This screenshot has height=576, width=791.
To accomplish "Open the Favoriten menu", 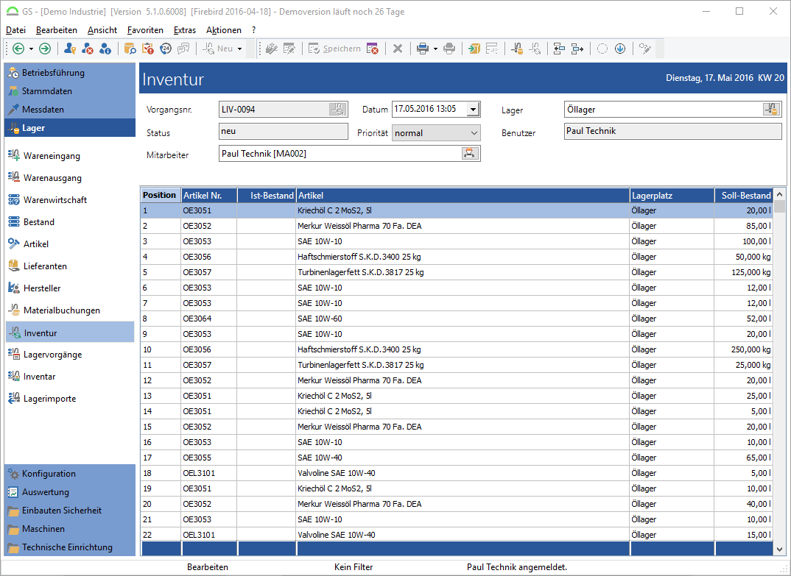I will (x=145, y=30).
